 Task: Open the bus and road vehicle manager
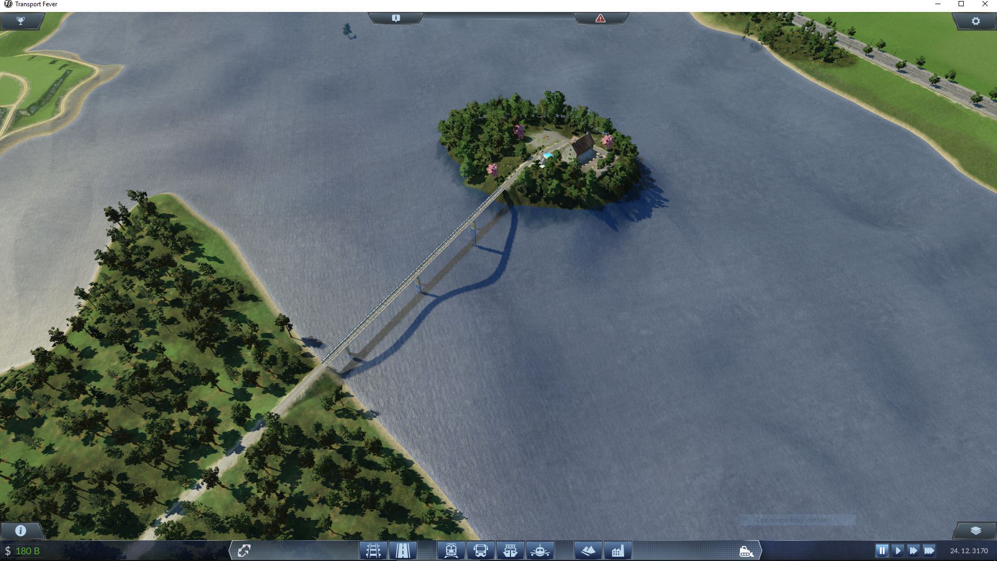tap(481, 550)
